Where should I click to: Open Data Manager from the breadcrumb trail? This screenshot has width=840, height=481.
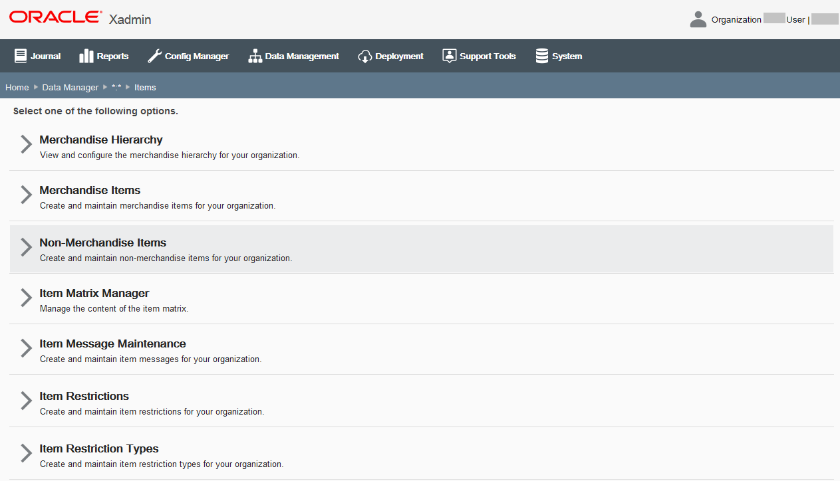pyautogui.click(x=70, y=87)
